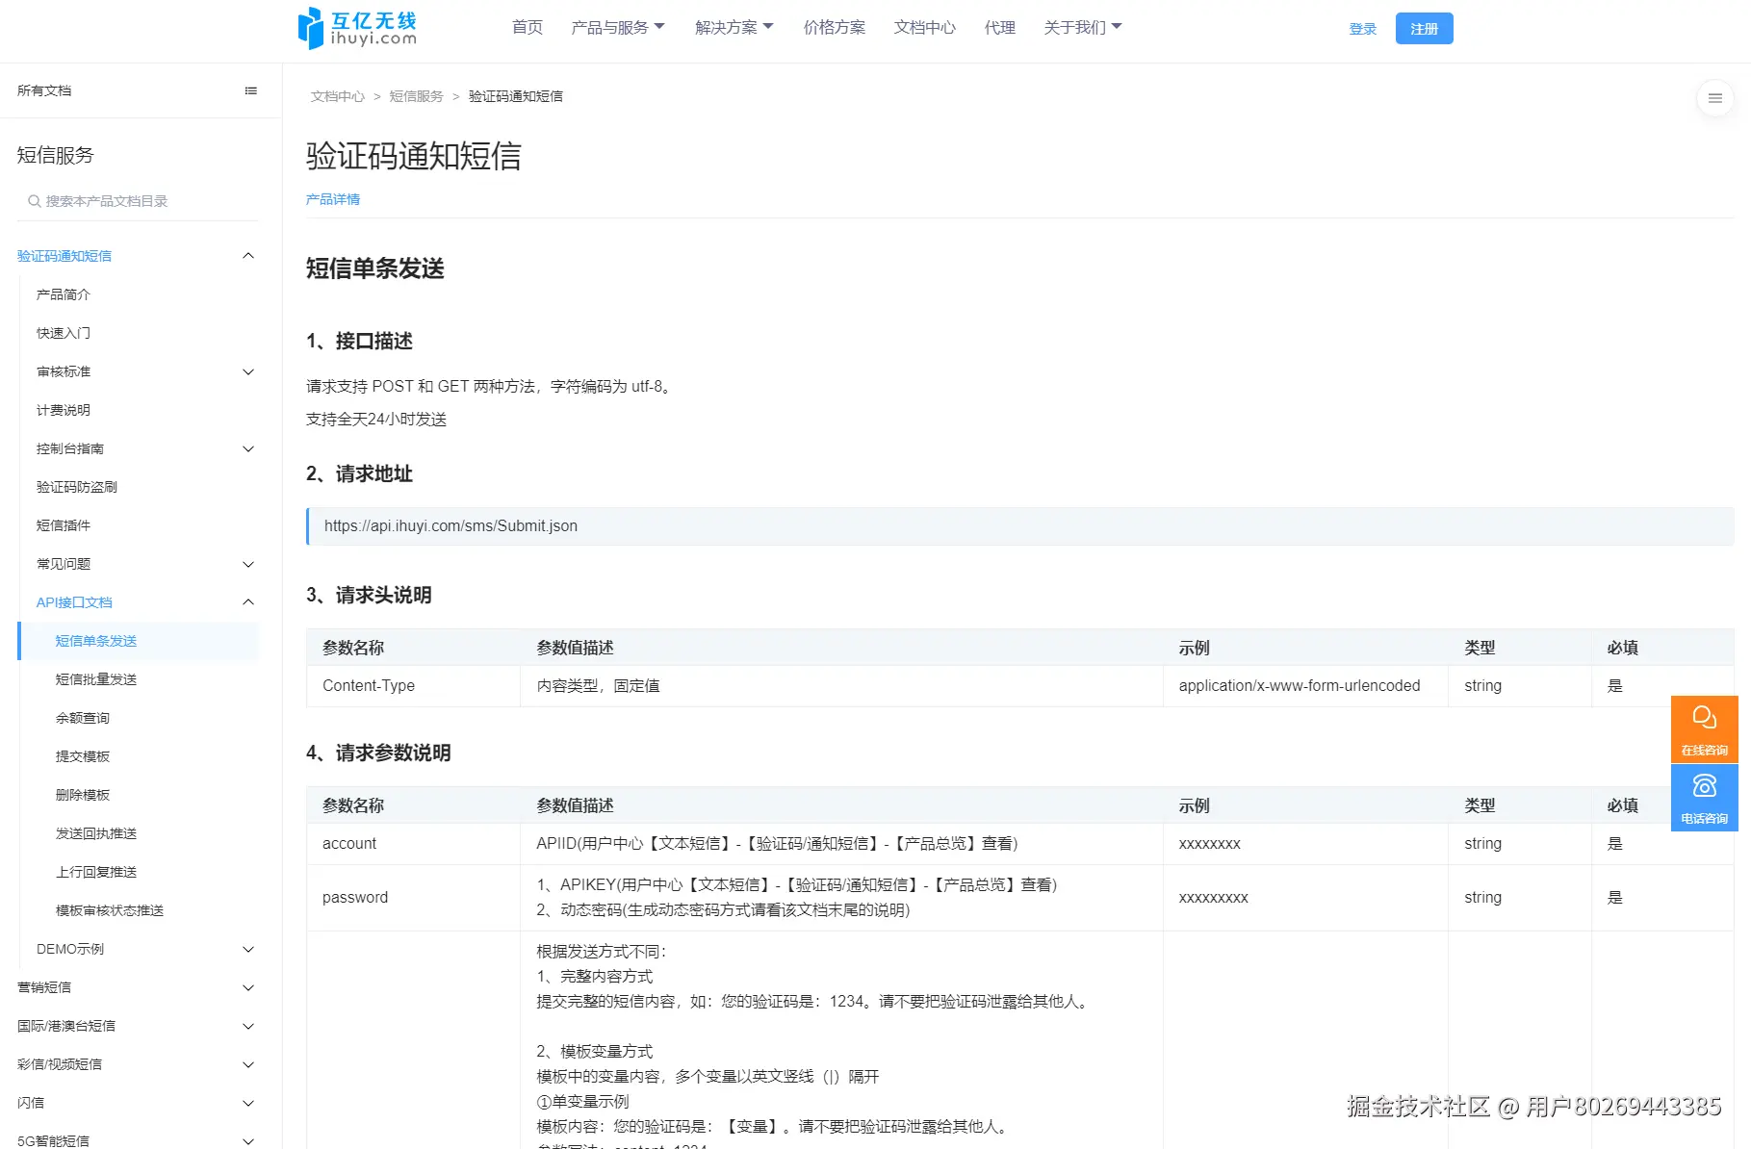Click the 4、请求参数说明 heading
This screenshot has height=1149, width=1751.
378,753
